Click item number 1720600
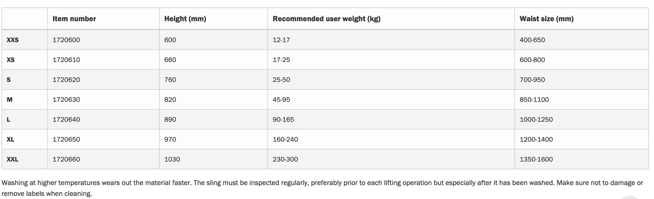This screenshot has width=654, height=199. point(66,40)
